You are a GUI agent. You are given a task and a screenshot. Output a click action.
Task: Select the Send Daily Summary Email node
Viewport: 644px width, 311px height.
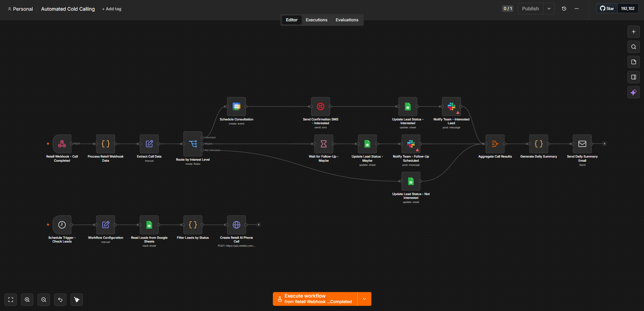(582, 144)
